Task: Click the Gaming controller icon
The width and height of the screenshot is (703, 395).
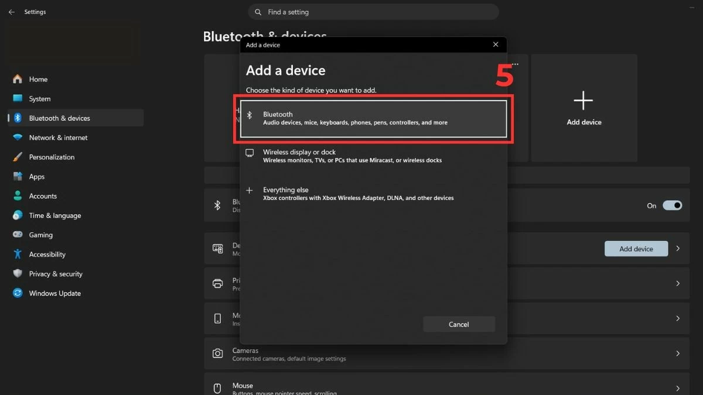Action: (18, 235)
